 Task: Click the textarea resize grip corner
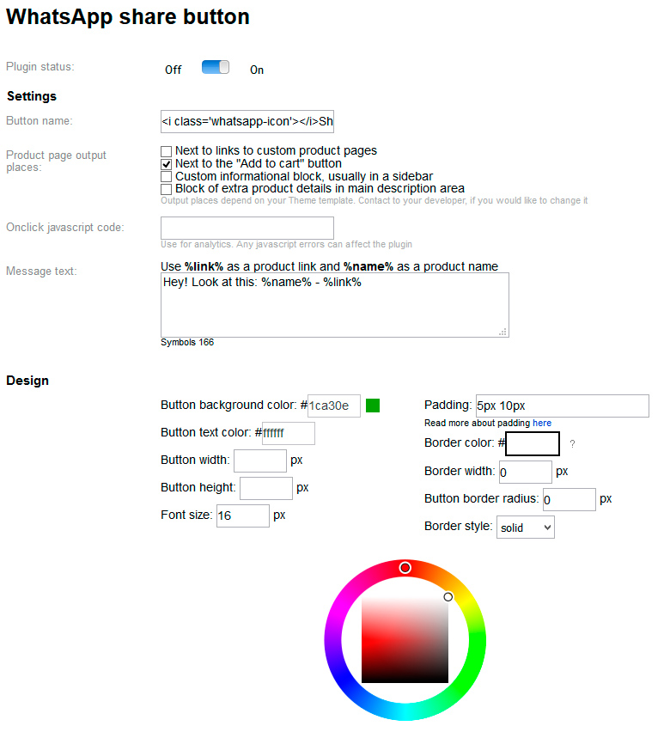tap(502, 332)
